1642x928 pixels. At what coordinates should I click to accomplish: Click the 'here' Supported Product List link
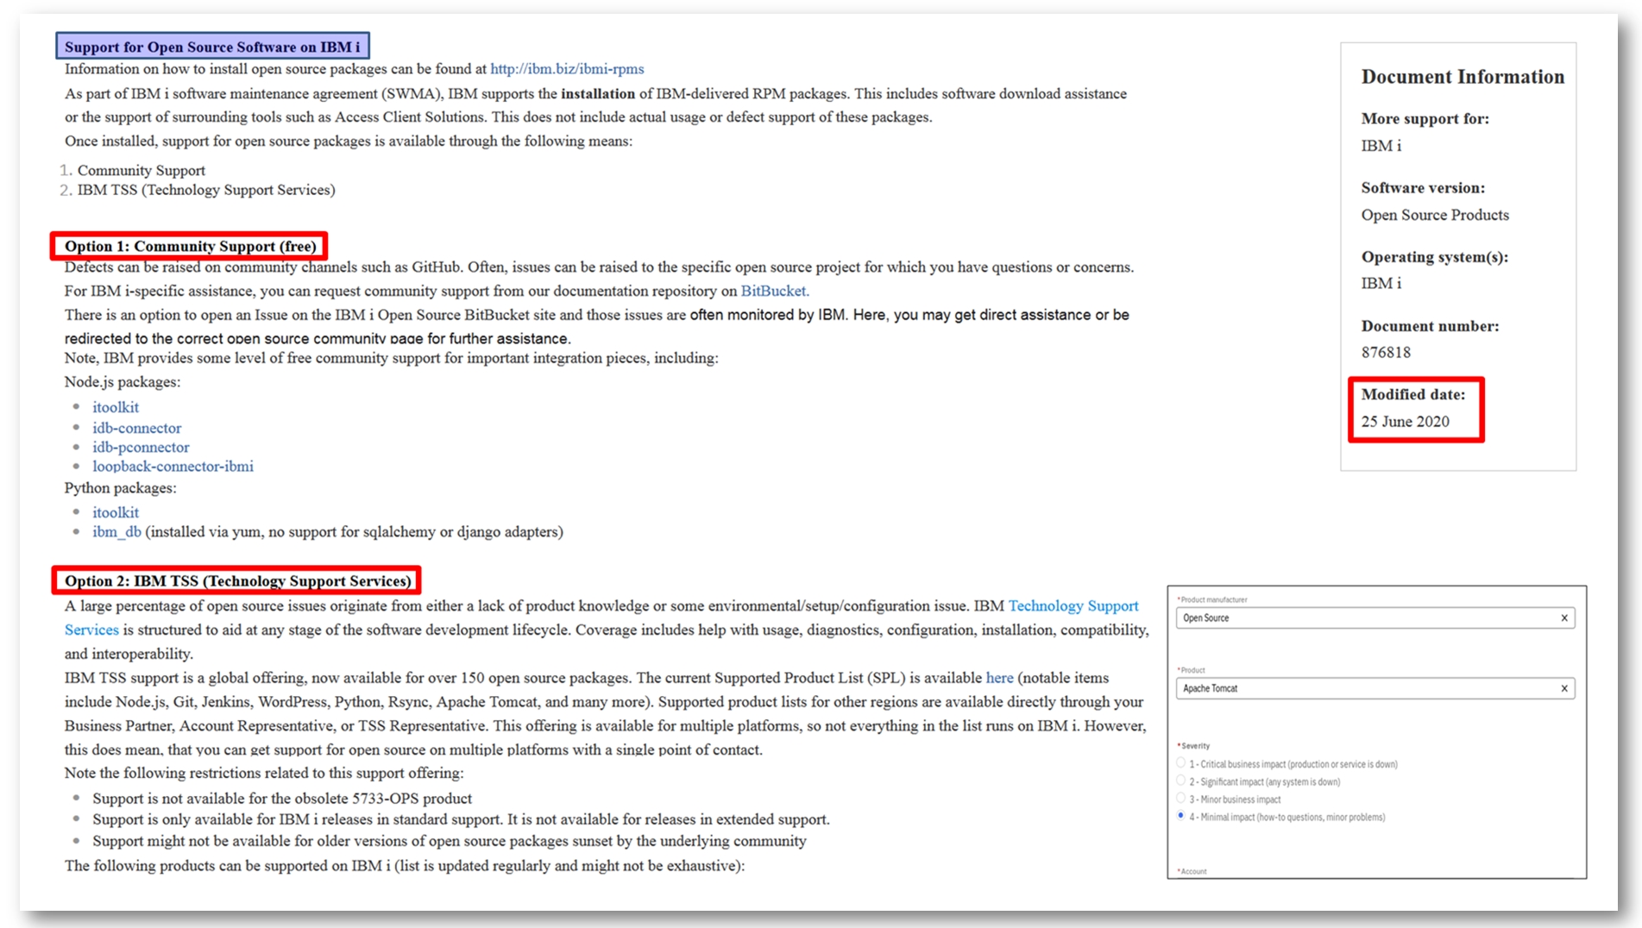tap(999, 678)
